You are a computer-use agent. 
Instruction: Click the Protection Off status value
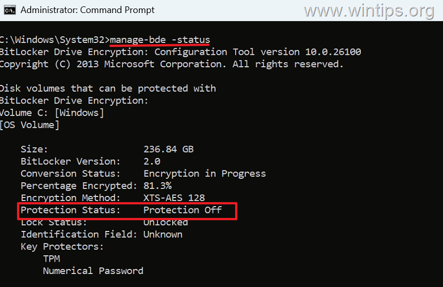coord(182,210)
